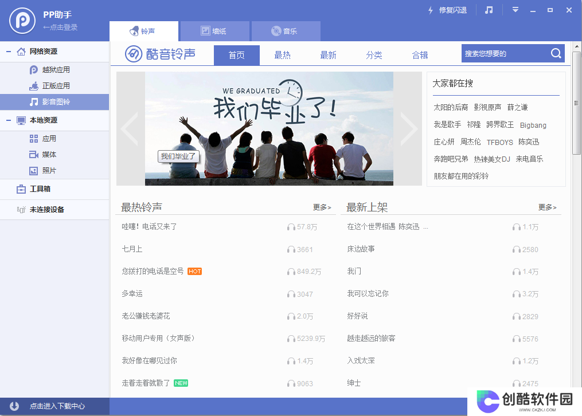Switch to the 音乐 tab
The height and width of the screenshot is (416, 582).
[286, 31]
